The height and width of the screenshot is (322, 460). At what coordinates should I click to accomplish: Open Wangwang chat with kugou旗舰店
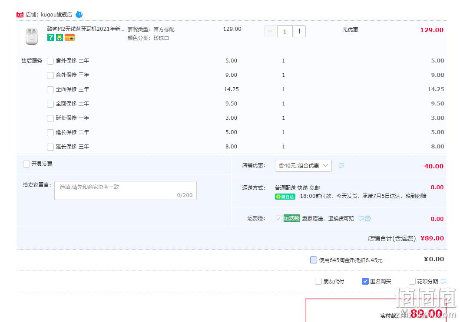(79, 14)
